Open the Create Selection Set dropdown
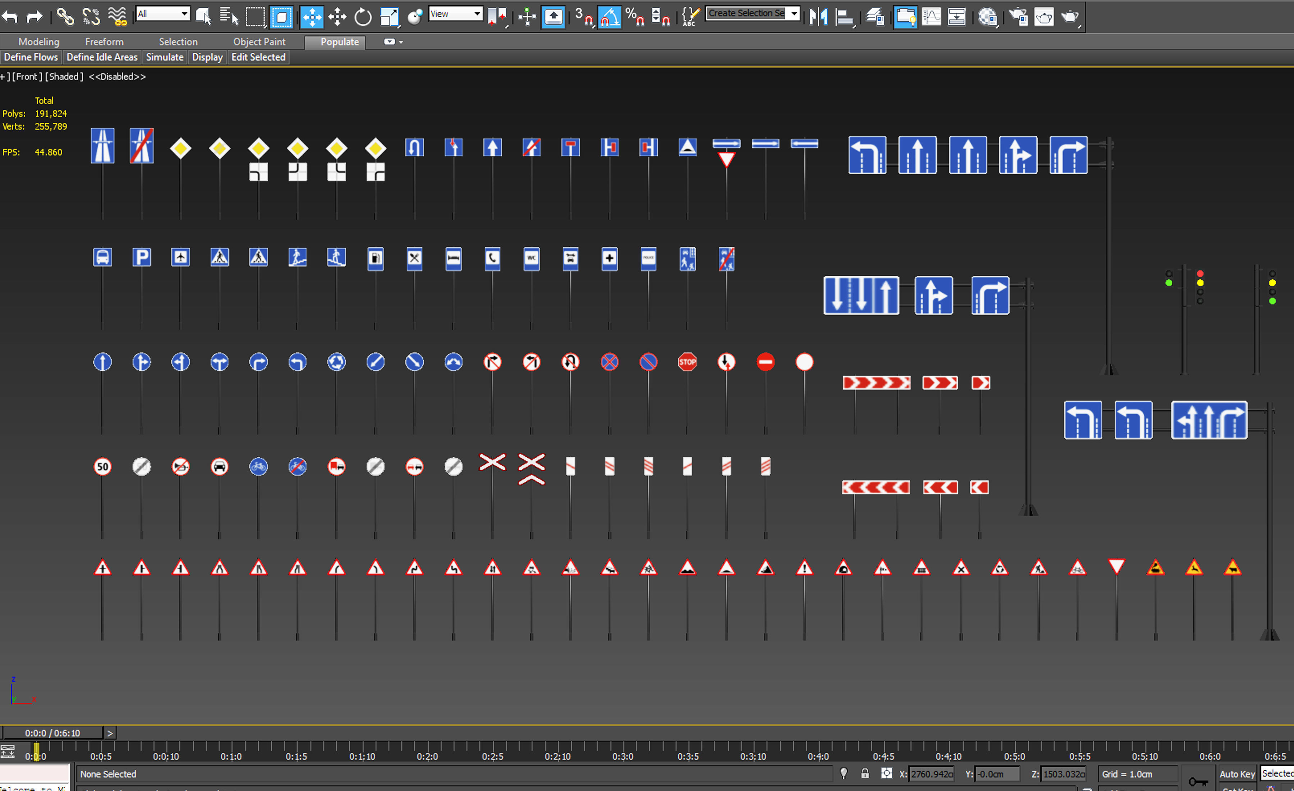 [x=794, y=13]
